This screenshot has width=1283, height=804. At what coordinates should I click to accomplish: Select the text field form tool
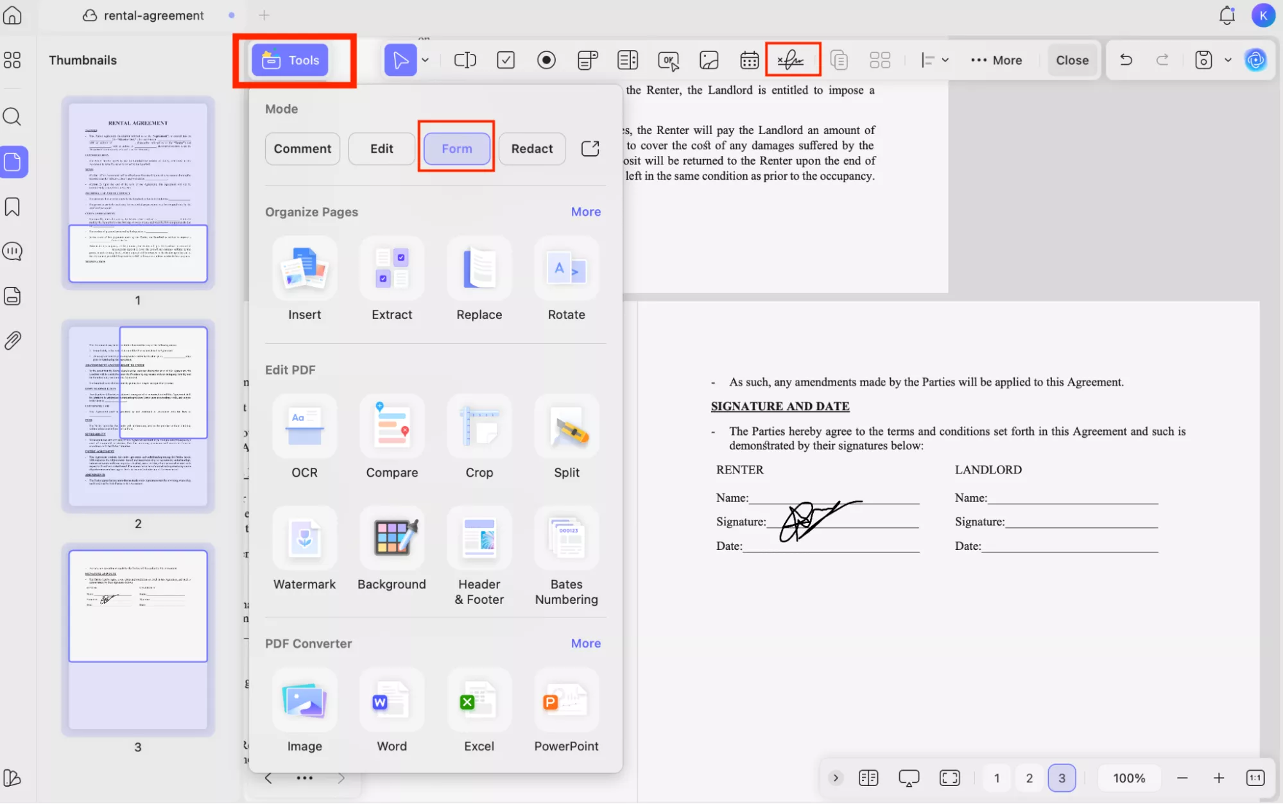(465, 60)
